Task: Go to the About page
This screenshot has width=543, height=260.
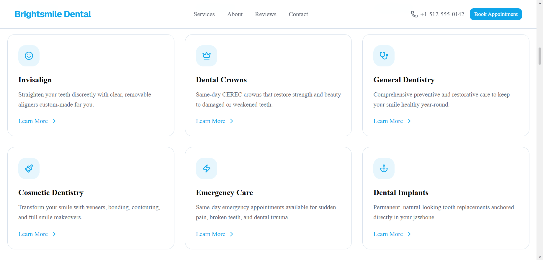Action: coord(235,14)
